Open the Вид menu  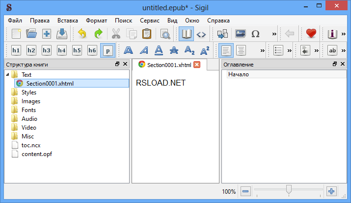(172, 21)
